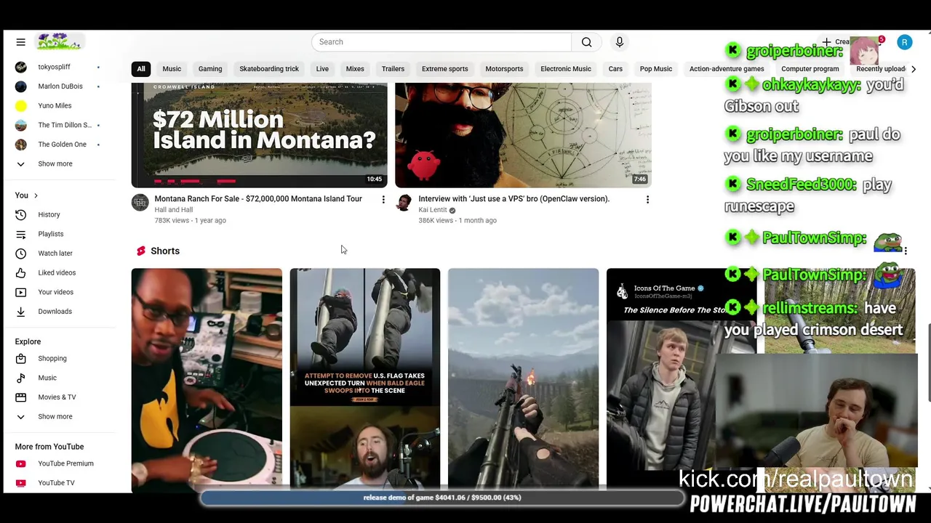Open the notifications bell
This screenshot has height=523, width=931.
tap(876, 42)
